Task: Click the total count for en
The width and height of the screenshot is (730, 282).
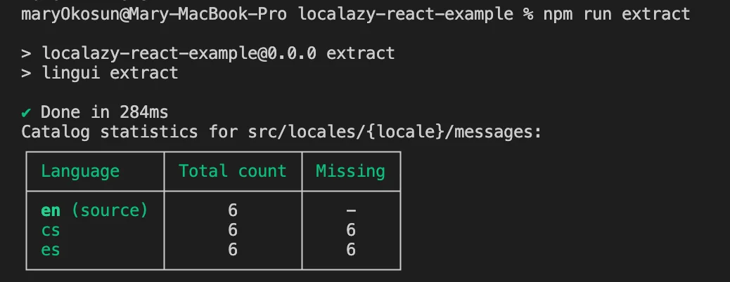Action: point(233,210)
